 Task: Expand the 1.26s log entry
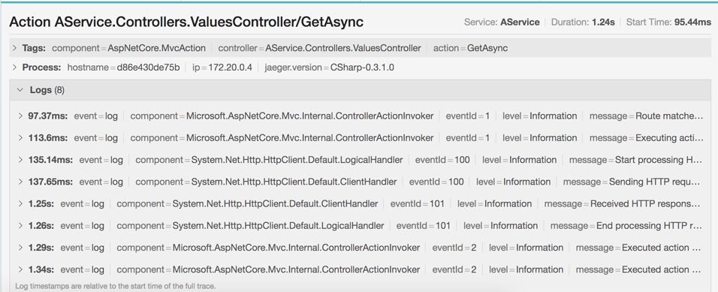(20, 226)
